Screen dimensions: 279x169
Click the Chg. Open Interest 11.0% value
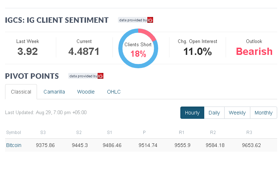[x=197, y=51]
